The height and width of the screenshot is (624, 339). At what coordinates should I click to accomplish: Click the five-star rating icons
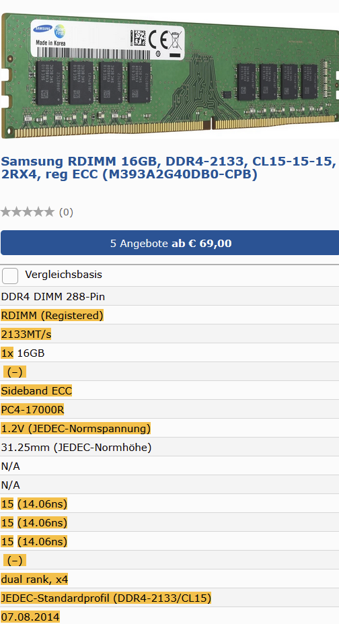click(x=28, y=212)
